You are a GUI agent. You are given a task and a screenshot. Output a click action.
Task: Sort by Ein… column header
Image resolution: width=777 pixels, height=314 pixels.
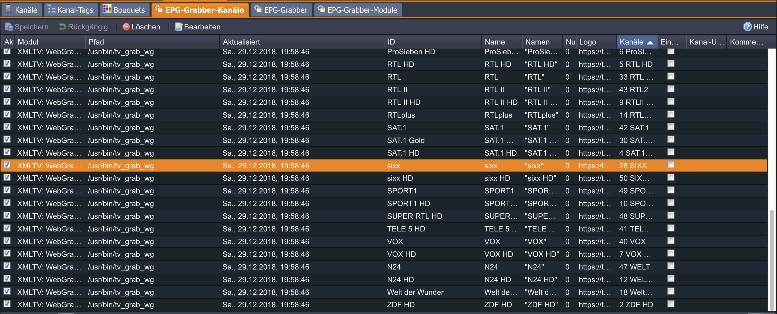(671, 42)
